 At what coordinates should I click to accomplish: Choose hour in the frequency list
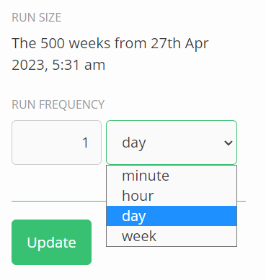pyautogui.click(x=172, y=196)
